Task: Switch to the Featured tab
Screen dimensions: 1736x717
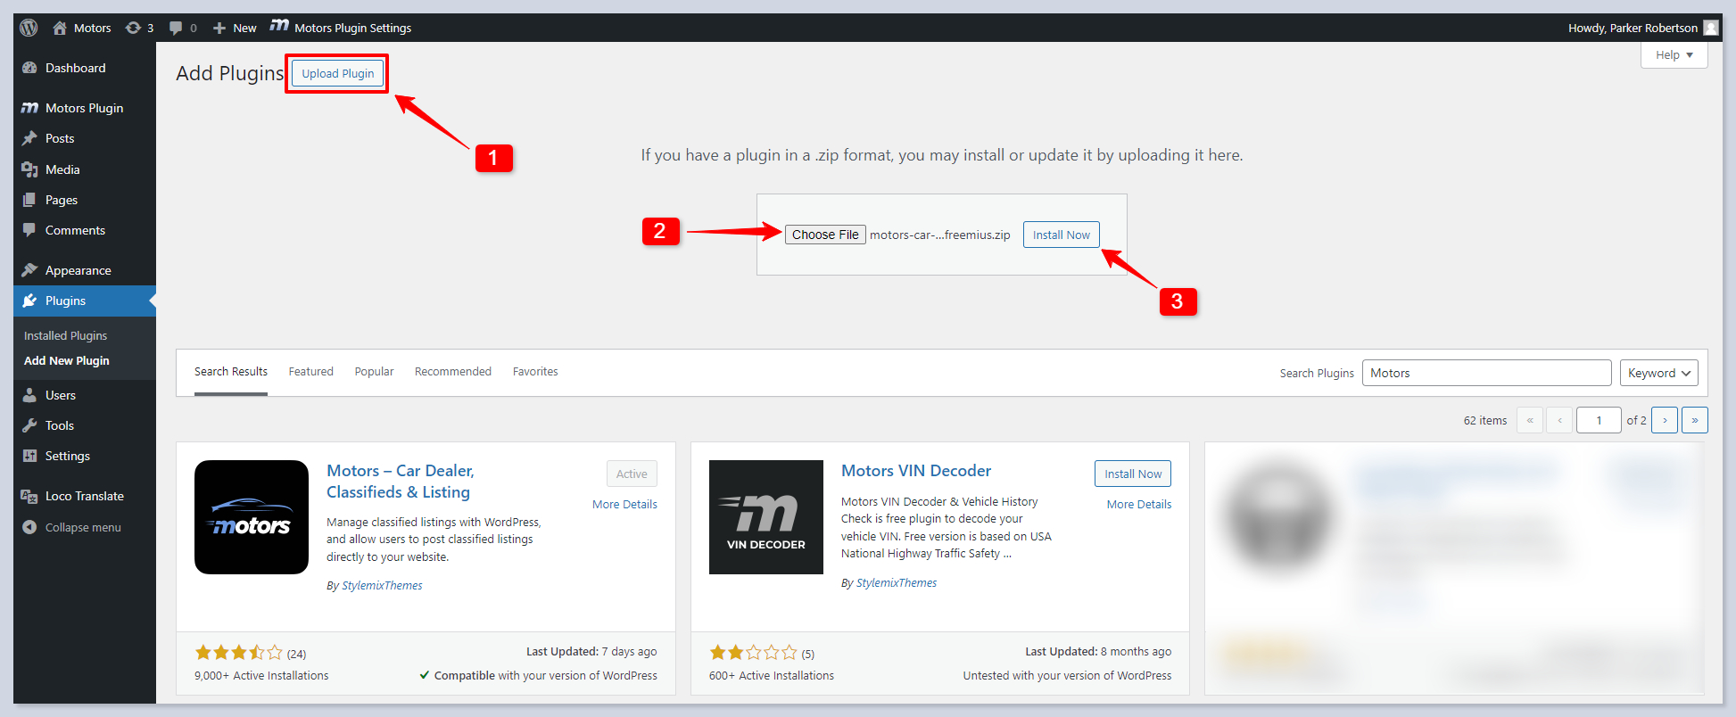Action: pos(310,372)
